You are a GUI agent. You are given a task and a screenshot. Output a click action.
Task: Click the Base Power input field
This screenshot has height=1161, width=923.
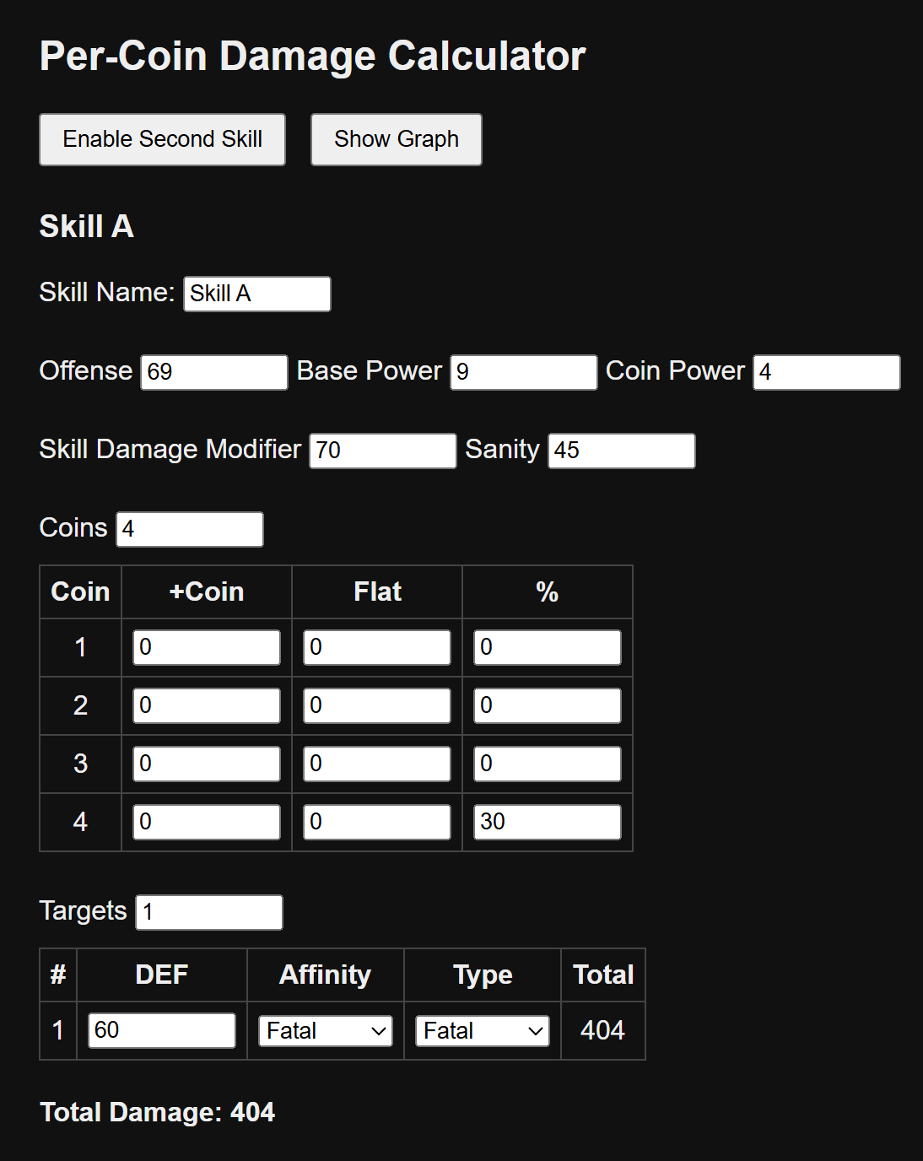[x=524, y=372]
